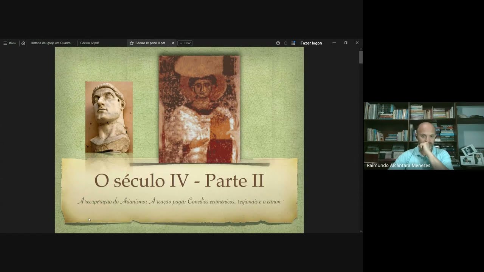The height and width of the screenshot is (272, 484).
Task: Click the scrollbar down arrow
Action: [x=361, y=231]
